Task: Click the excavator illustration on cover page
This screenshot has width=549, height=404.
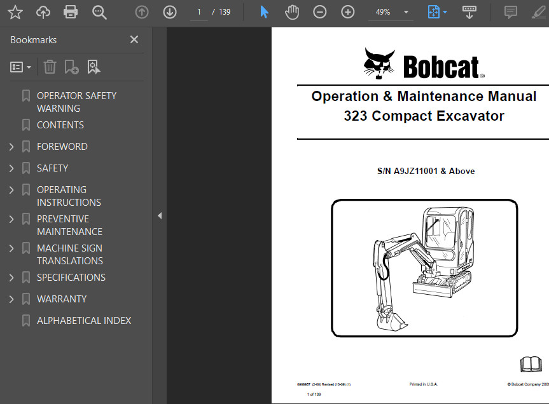Action: pyautogui.click(x=424, y=269)
